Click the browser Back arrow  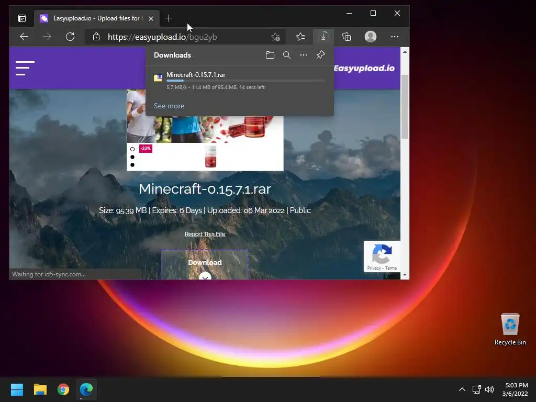tap(24, 37)
